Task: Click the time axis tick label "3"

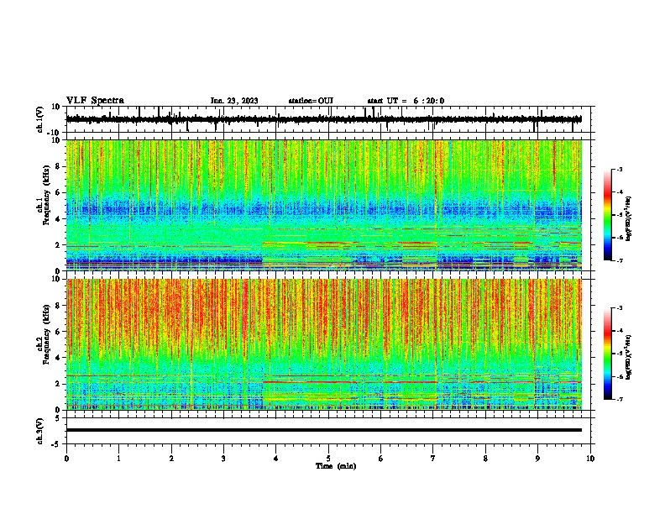Action: (223, 458)
